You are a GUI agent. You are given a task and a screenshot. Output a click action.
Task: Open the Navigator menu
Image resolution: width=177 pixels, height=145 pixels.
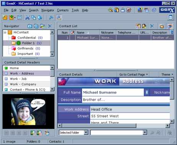click(48, 10)
